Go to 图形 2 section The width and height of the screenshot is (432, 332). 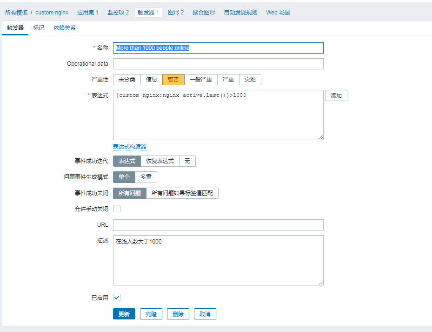(176, 13)
